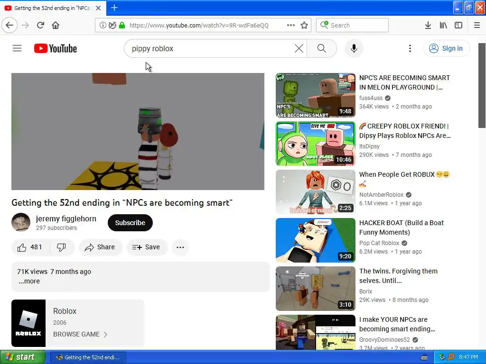Open more actions menu beside Save

pyautogui.click(x=180, y=247)
